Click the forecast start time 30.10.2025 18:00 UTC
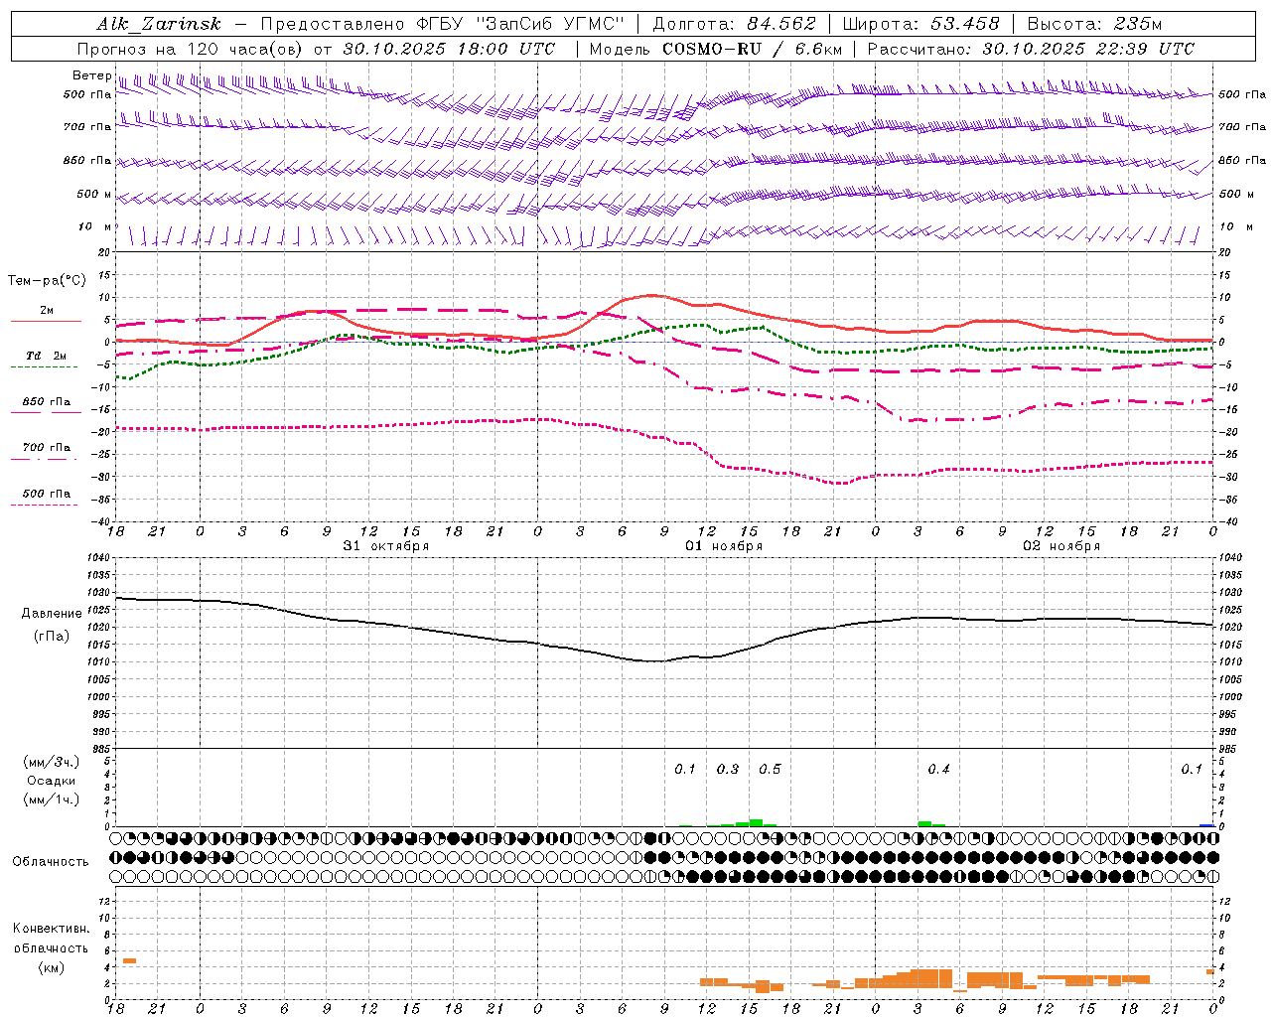Image resolution: width=1271 pixels, height=1017 pixels. coord(449,49)
